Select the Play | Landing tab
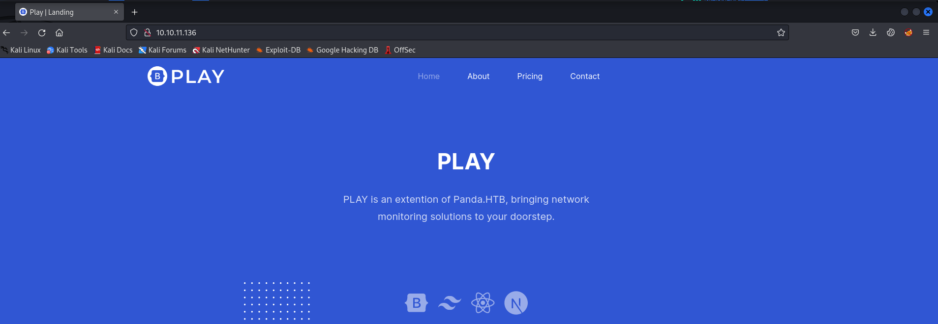Screen dimensions: 938x324 pyautogui.click(x=70, y=12)
